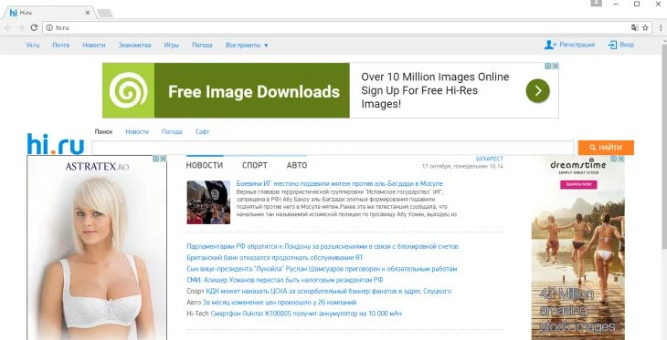Image resolution: width=667 pixels, height=340 pixels.
Task: Click into the hi.ru search field
Action: pos(333,148)
